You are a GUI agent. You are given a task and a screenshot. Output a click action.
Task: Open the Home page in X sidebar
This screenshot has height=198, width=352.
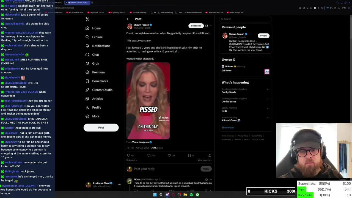pyautogui.click(x=93, y=28)
